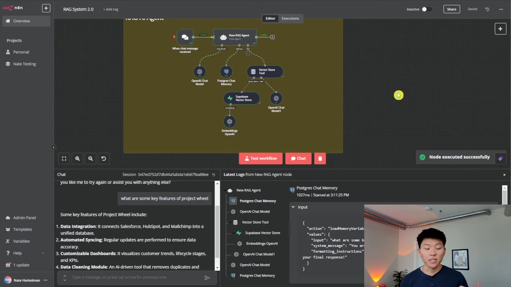Select the When chat message received node

coord(185,37)
